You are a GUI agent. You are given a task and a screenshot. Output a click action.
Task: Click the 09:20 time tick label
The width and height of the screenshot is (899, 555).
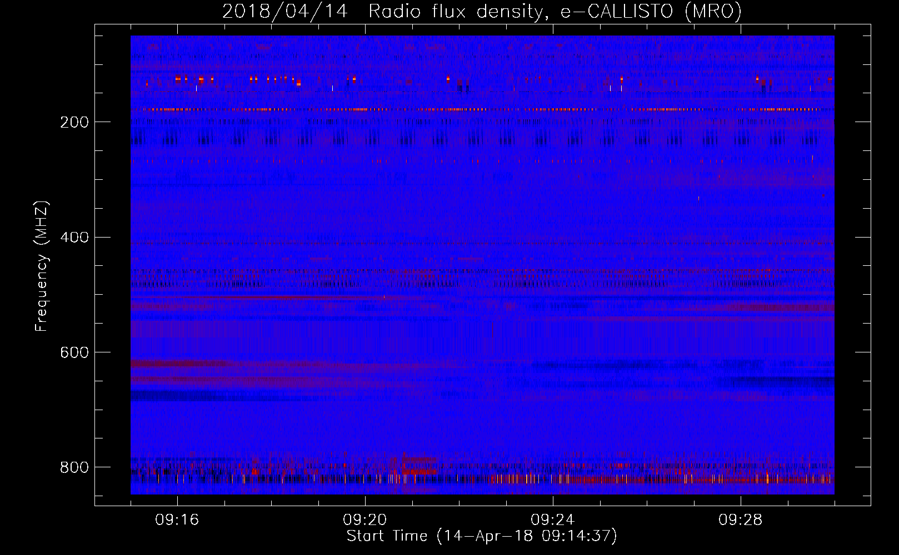(x=365, y=520)
